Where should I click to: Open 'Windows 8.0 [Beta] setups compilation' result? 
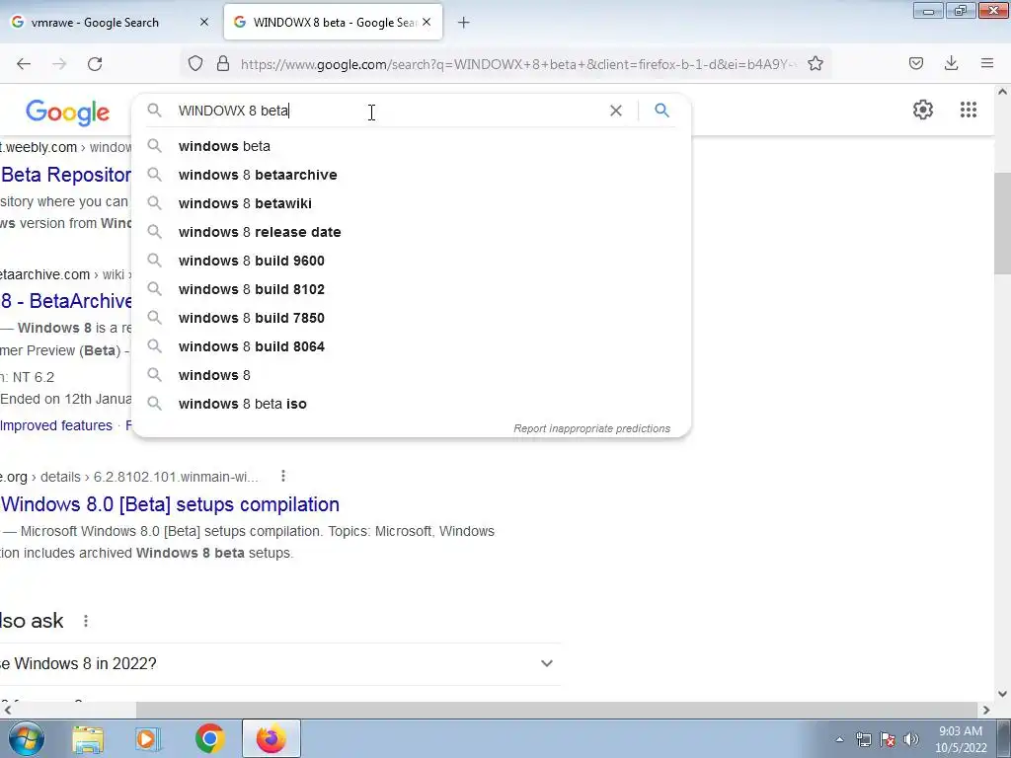tap(170, 504)
